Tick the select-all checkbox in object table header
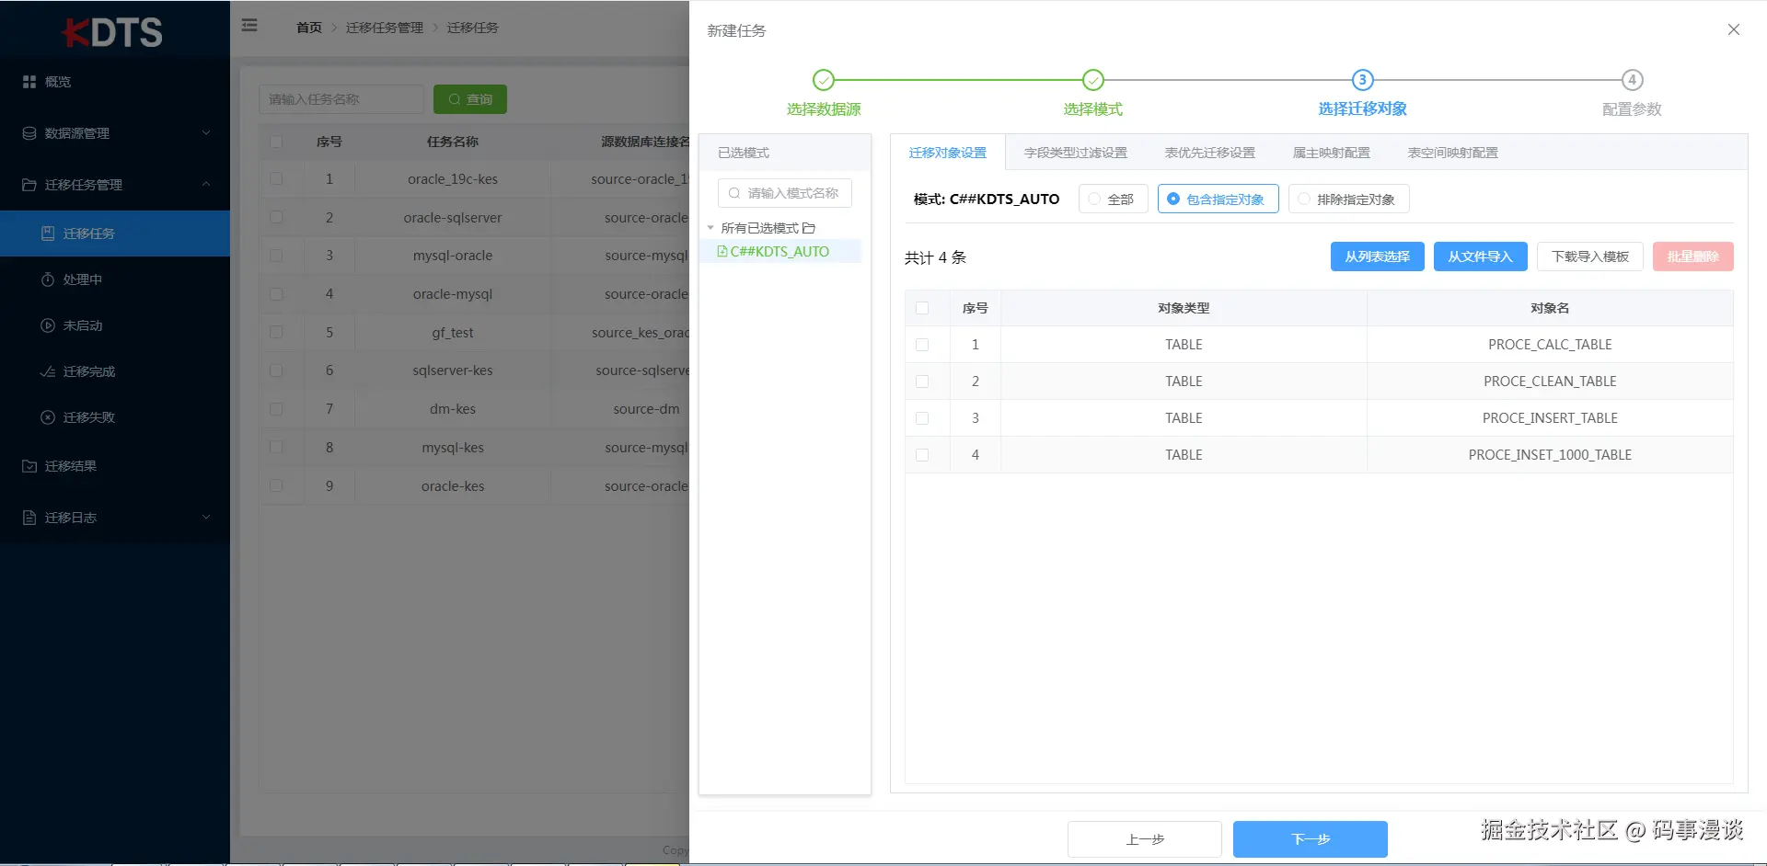 pos(922,308)
